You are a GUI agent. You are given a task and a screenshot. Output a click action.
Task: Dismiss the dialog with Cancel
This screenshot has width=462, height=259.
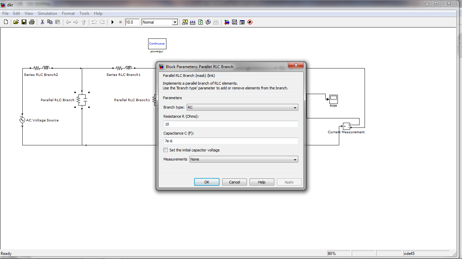pyautogui.click(x=234, y=182)
